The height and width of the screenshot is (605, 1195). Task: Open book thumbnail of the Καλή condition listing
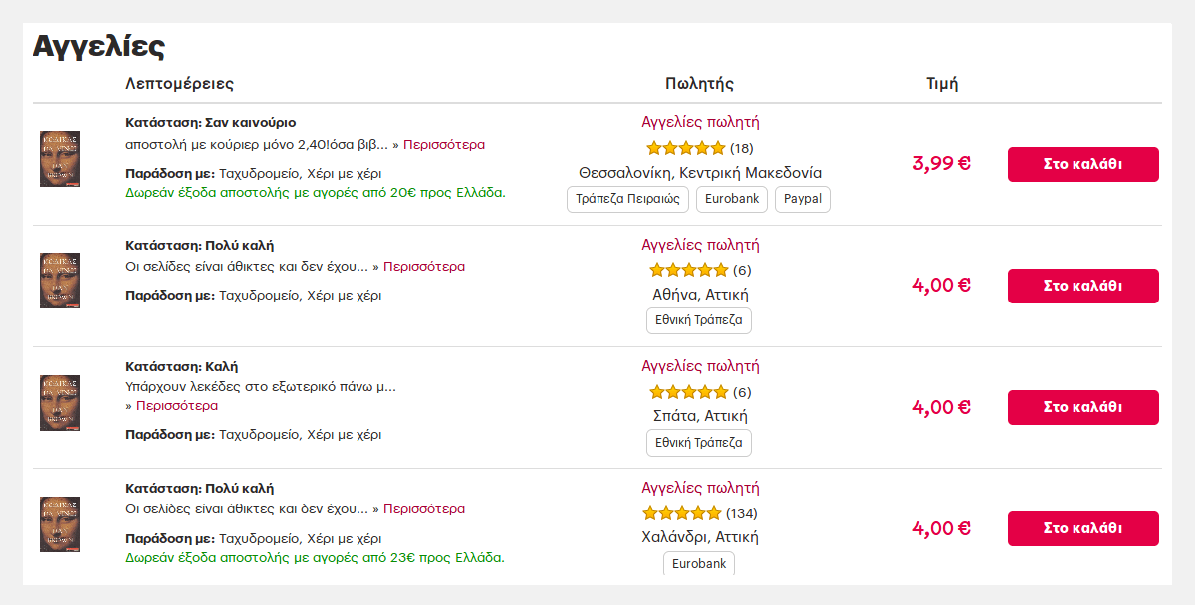[60, 402]
